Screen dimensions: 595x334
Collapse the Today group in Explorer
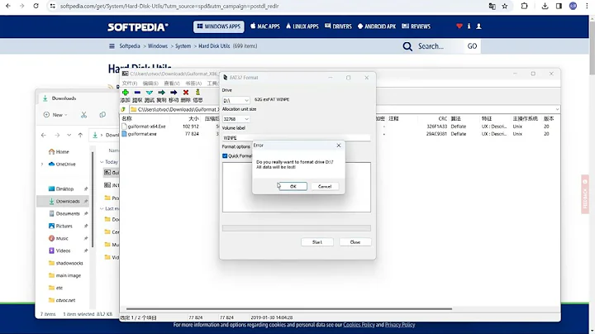click(x=102, y=162)
